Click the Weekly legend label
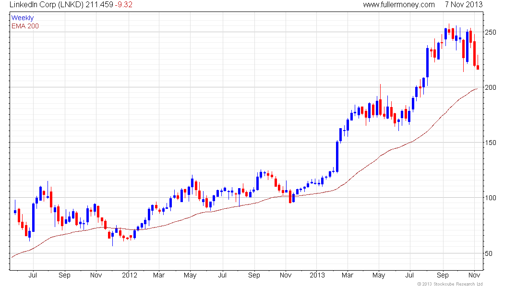Image resolution: width=528 pixels, height=288 pixels. point(23,18)
